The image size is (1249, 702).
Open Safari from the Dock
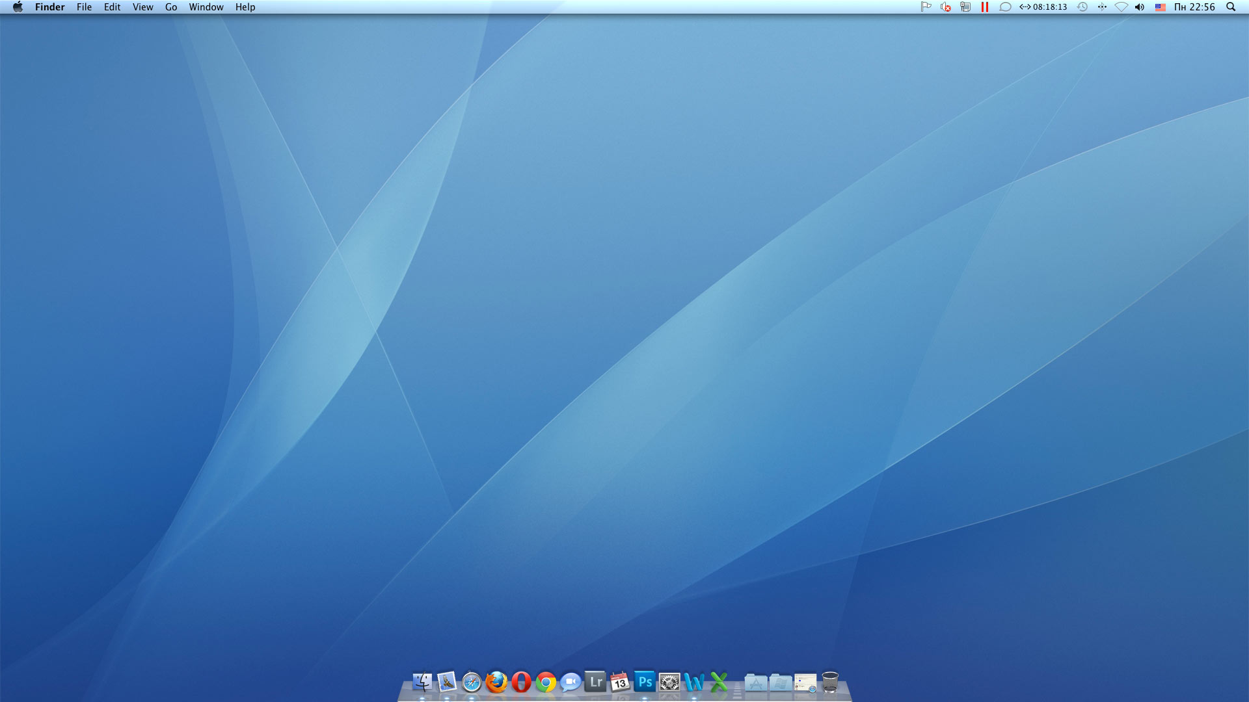point(472,682)
